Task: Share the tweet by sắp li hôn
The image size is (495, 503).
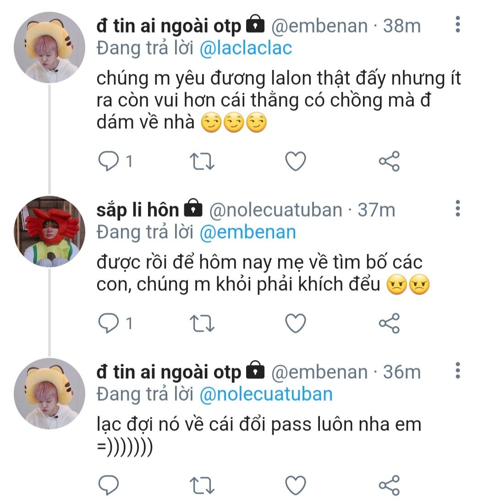Action: coord(389,324)
